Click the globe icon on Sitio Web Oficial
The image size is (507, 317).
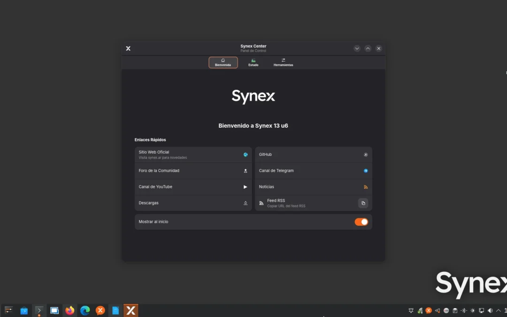pyautogui.click(x=245, y=154)
